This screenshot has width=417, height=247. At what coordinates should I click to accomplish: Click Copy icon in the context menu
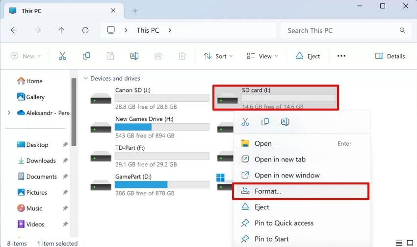[265, 122]
